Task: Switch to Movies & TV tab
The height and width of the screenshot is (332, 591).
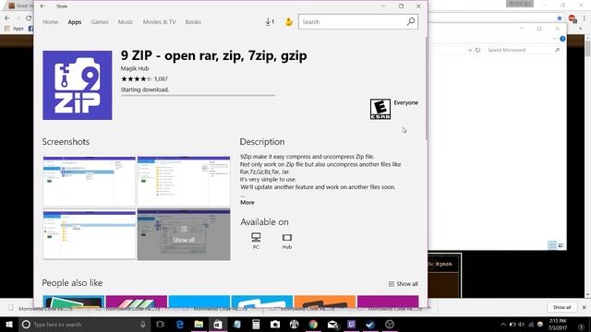Action: 159,22
